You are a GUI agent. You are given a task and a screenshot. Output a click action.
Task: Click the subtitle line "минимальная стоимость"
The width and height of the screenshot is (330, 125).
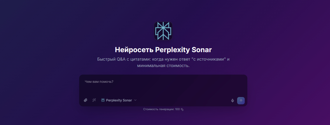coord(163,66)
